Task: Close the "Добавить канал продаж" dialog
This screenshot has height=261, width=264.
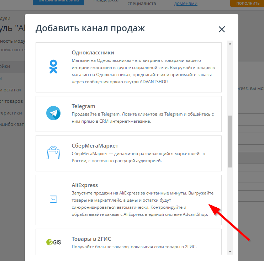Action: coord(222,29)
